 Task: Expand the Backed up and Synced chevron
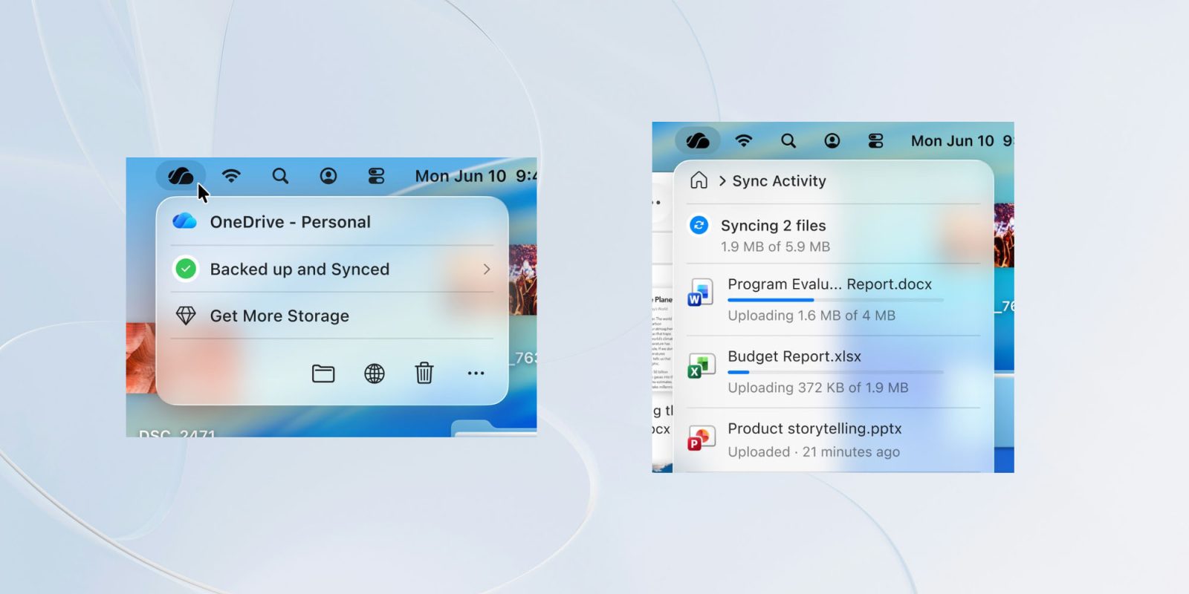[487, 269]
